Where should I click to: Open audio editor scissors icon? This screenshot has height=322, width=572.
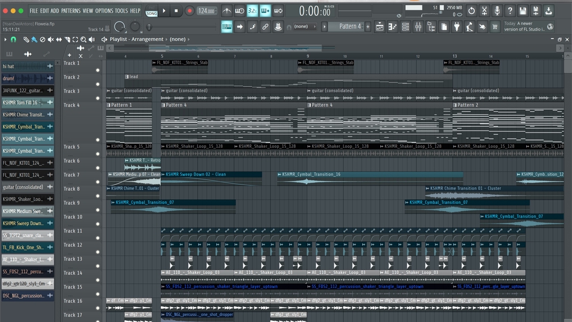click(484, 11)
